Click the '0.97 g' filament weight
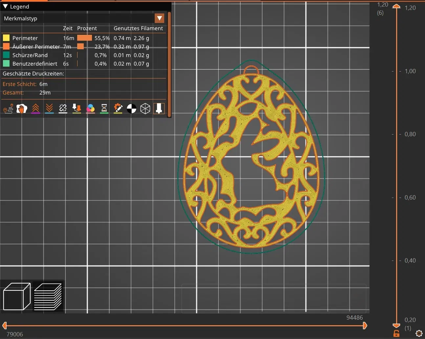Screen dimensions: 425x339 pyautogui.click(x=141, y=47)
